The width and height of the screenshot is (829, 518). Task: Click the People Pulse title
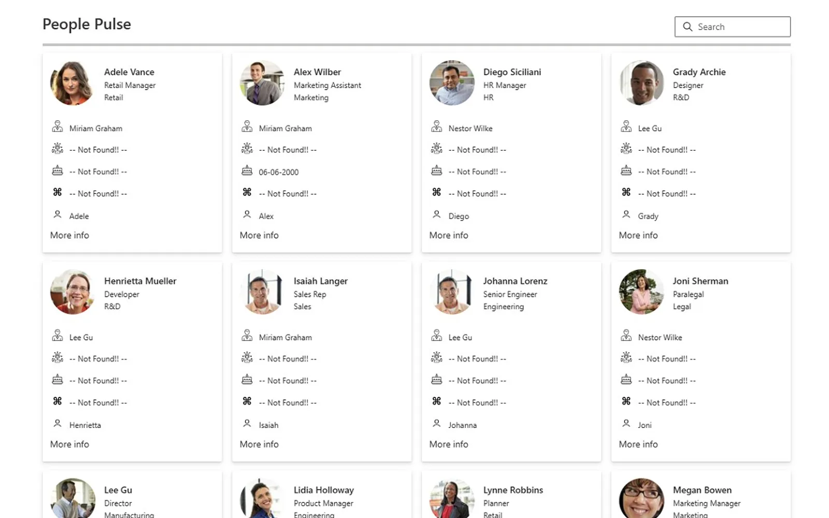point(87,24)
